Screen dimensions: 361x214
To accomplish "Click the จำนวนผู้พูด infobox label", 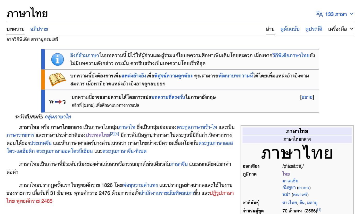I will click(253, 211).
